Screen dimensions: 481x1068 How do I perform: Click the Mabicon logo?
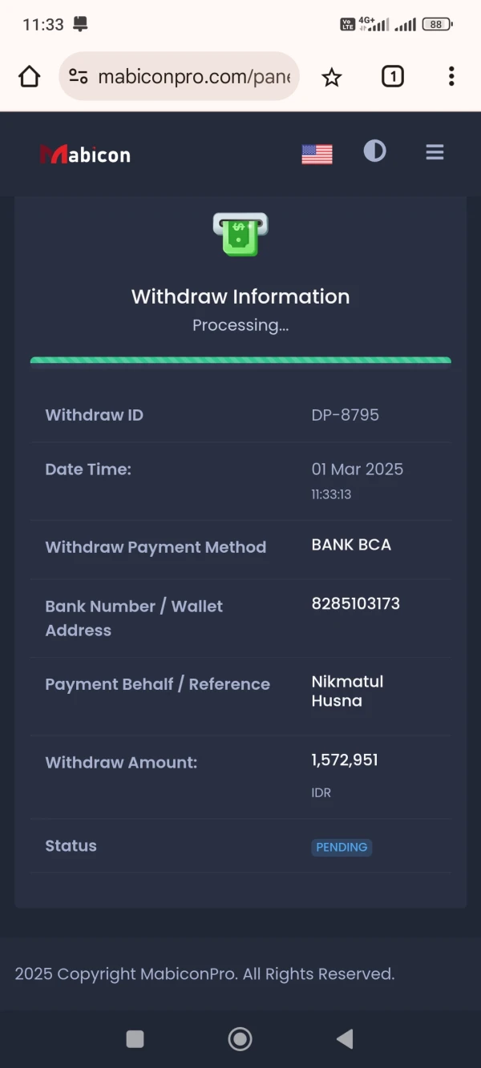[85, 154]
